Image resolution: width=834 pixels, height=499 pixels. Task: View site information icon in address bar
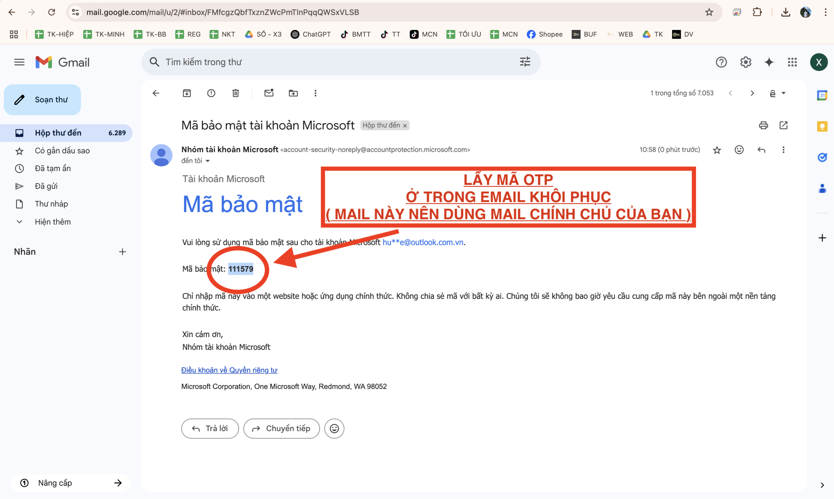(x=76, y=12)
